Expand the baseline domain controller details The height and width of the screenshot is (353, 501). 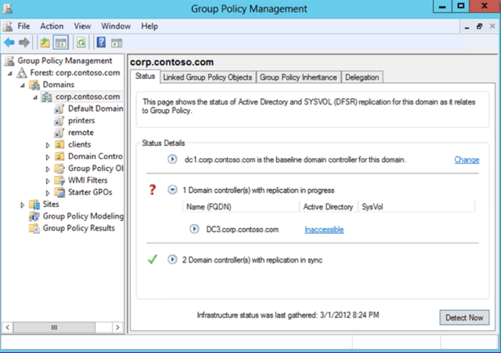[173, 159]
